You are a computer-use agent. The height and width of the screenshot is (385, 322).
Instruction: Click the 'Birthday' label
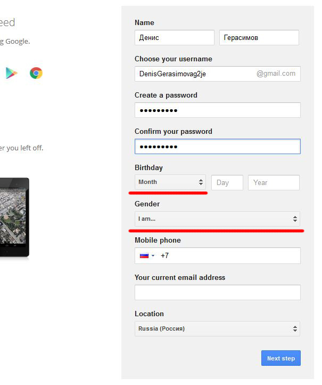click(148, 167)
